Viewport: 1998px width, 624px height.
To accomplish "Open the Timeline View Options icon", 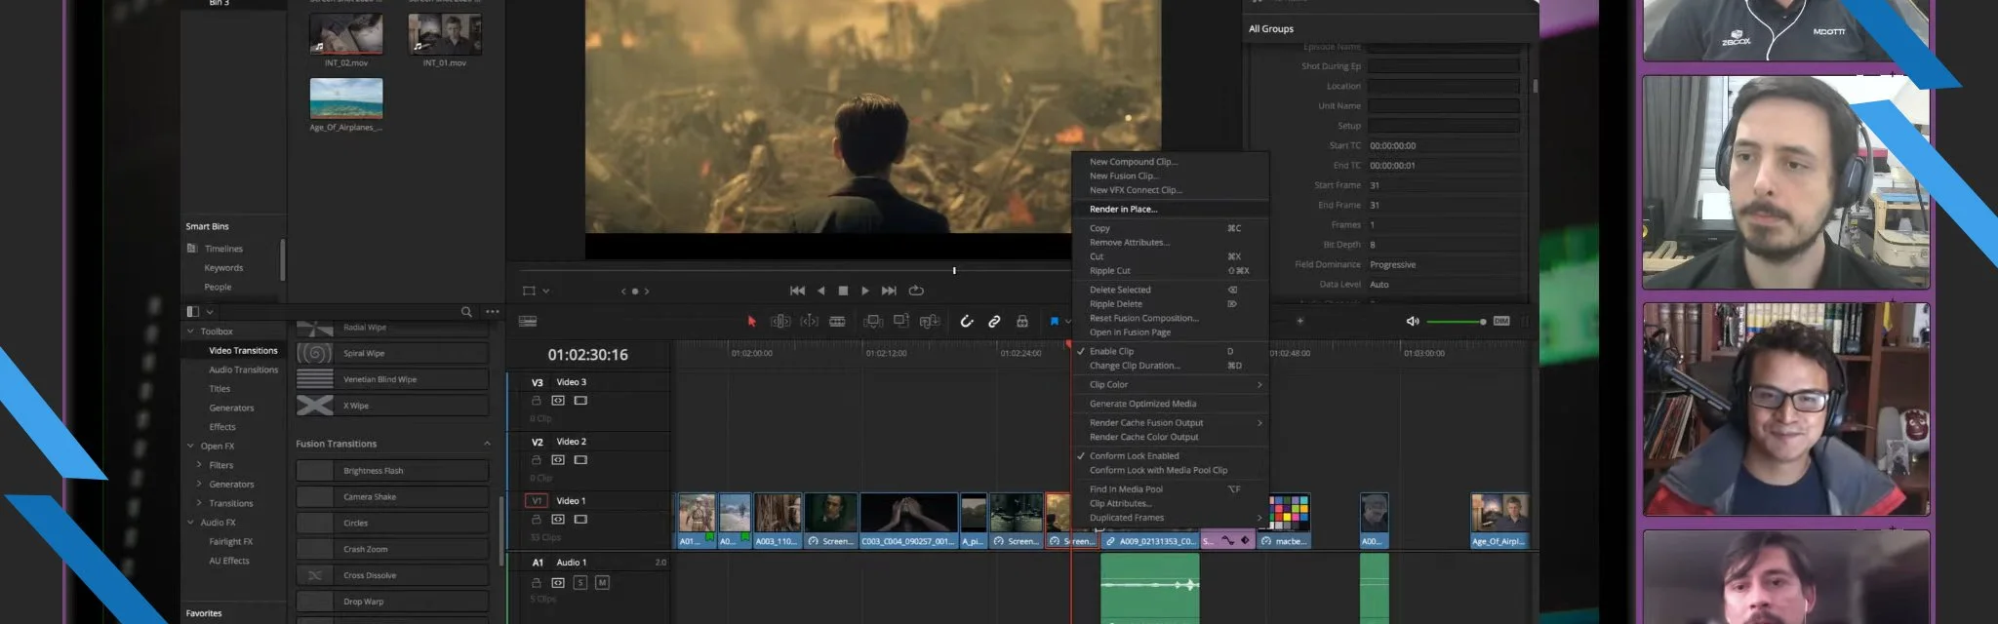I will click(528, 322).
